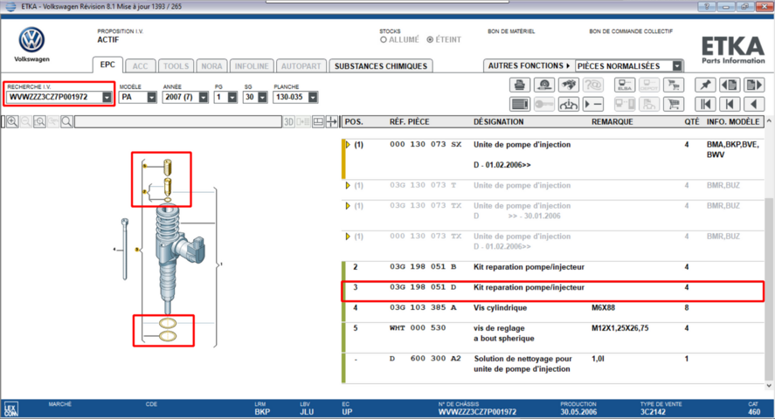Click the printer icon in the toolbar
Viewport: 775px width, 419px height.
point(520,85)
